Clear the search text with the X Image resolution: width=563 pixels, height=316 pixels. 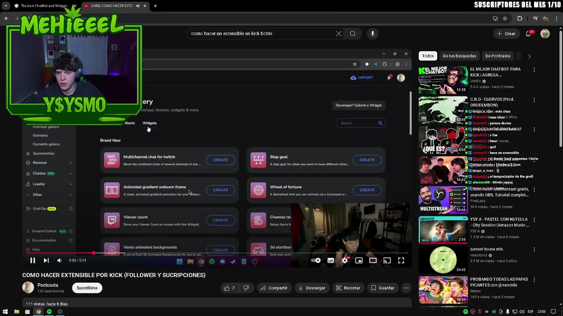point(339,33)
